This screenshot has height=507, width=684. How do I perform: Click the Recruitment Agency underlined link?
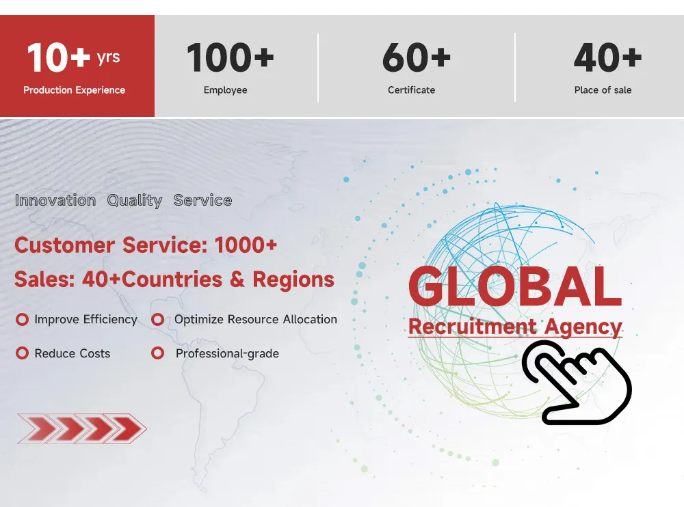pyautogui.click(x=515, y=327)
